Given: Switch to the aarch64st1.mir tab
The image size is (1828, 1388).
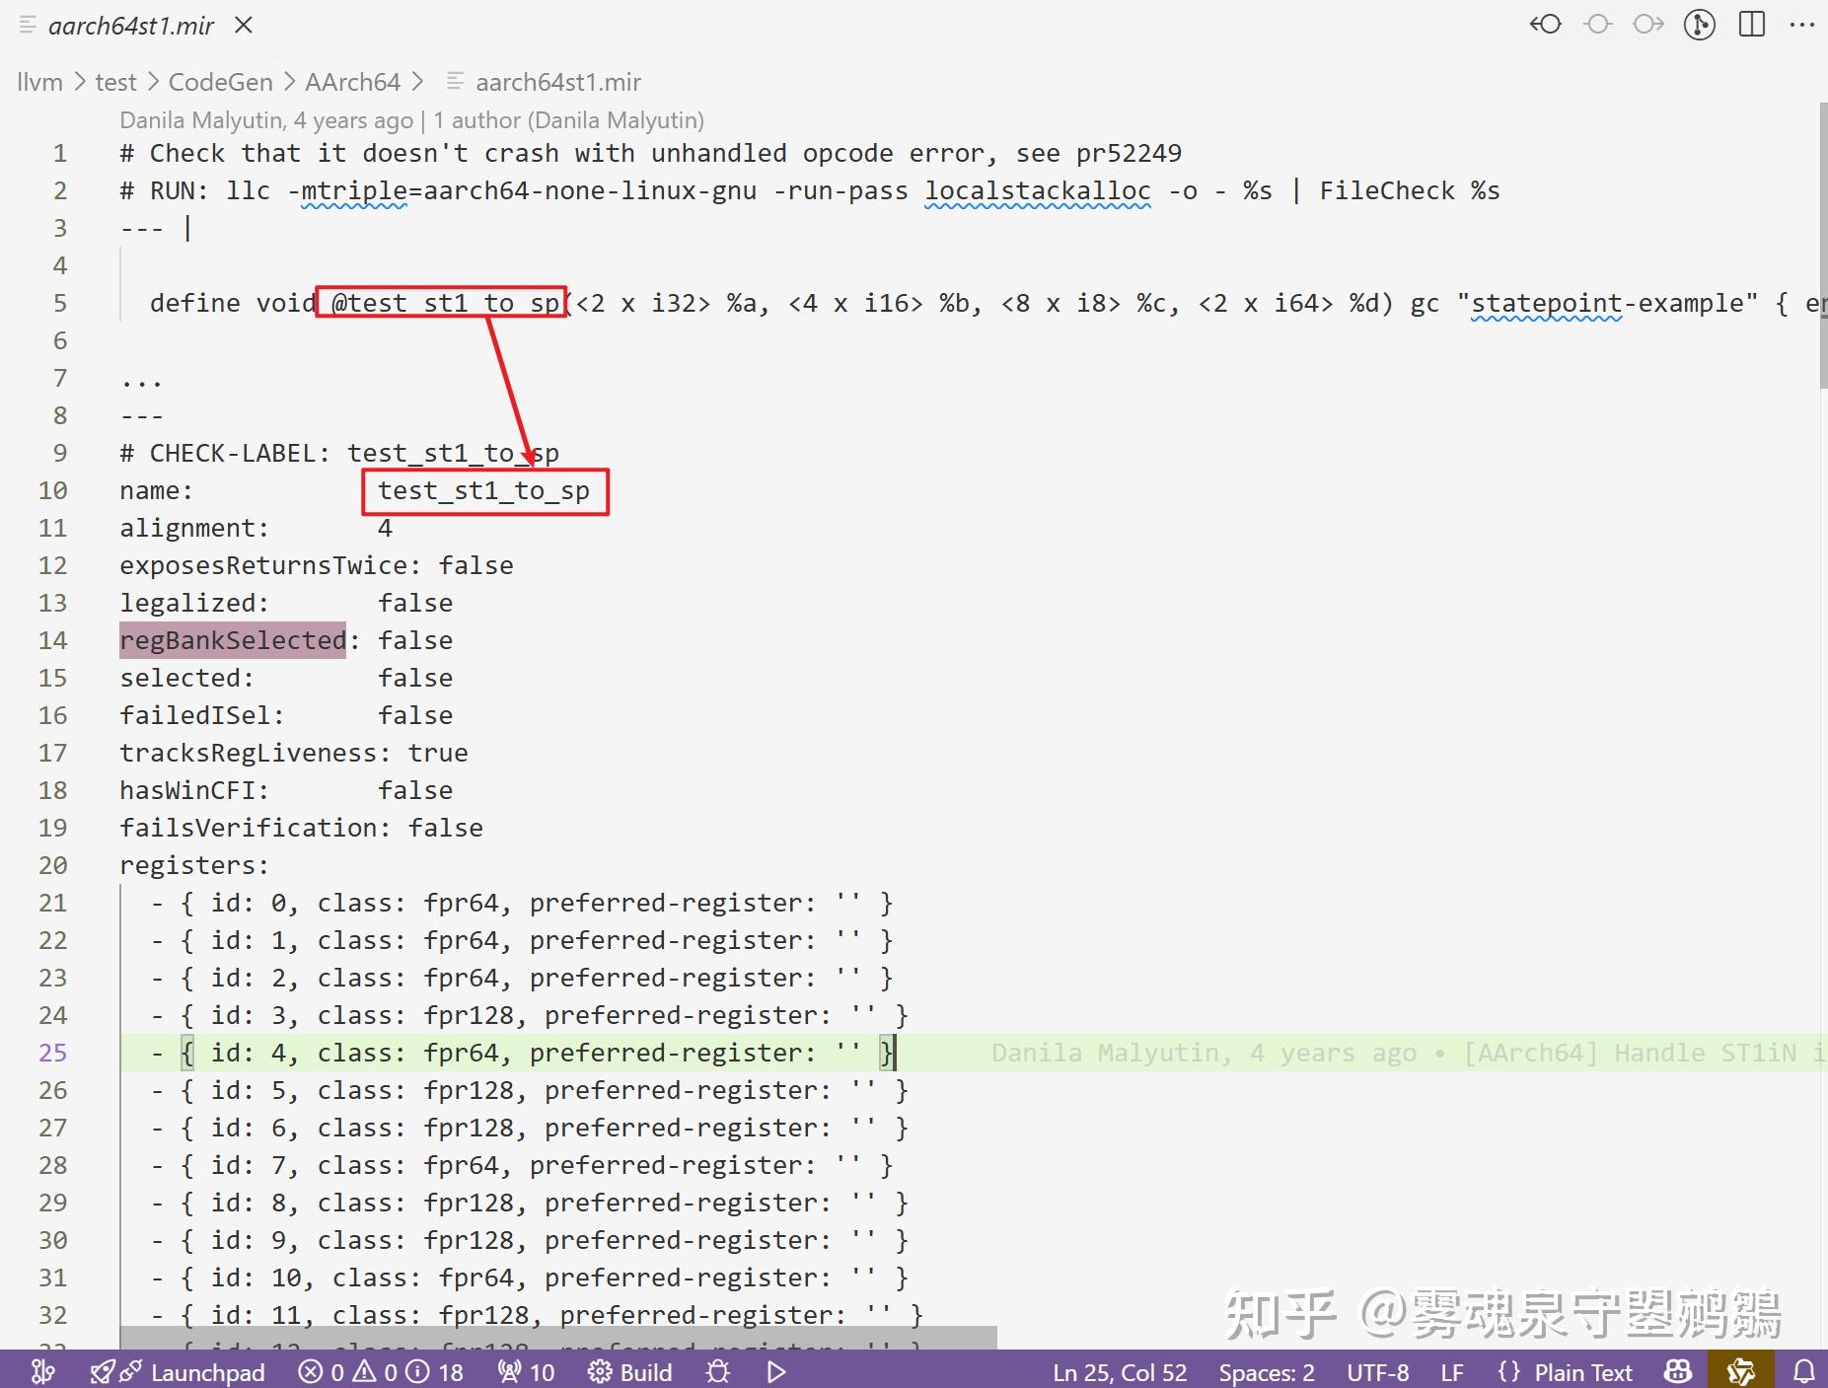Looking at the screenshot, I should pos(131,26).
